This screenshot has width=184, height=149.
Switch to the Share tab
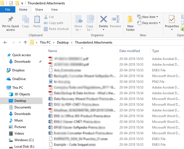[39, 10]
